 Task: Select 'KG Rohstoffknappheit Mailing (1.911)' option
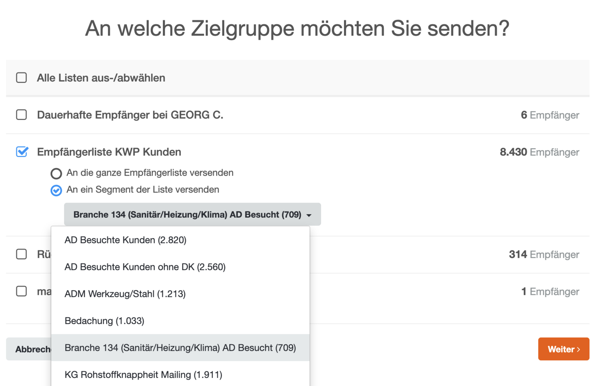(x=143, y=375)
